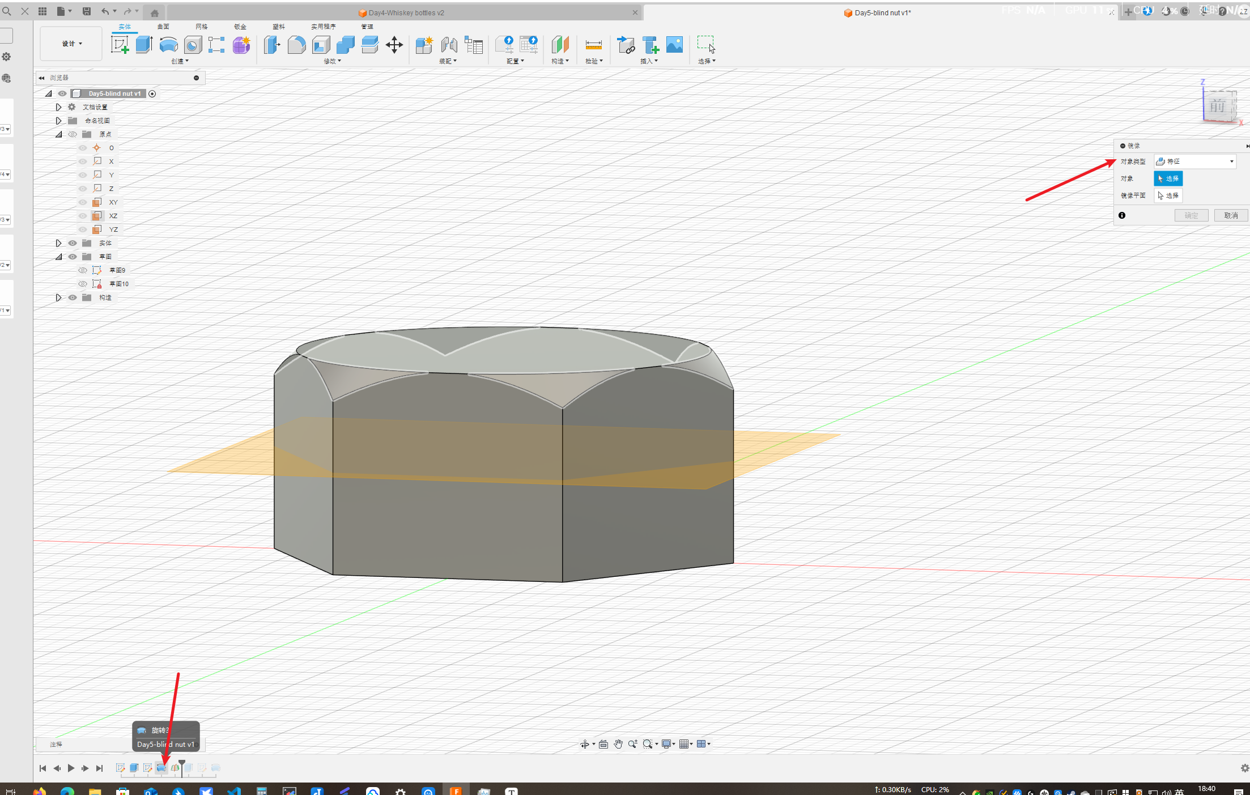Viewport: 1250px width, 795px height.
Task: Switch to the 曲面 surface tab
Action: pyautogui.click(x=163, y=27)
